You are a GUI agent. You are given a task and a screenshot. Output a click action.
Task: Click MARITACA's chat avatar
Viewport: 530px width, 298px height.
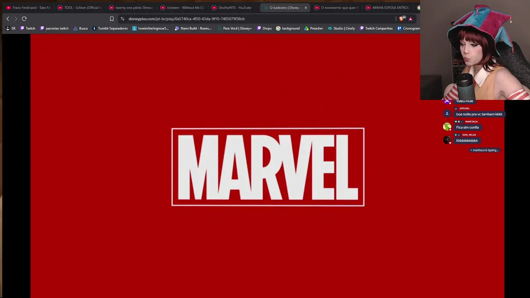pos(447,127)
